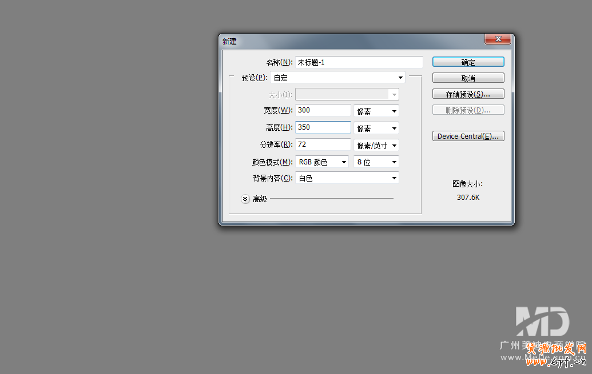Click the 存储预设 save preset button
592x374 pixels.
tap(468, 94)
